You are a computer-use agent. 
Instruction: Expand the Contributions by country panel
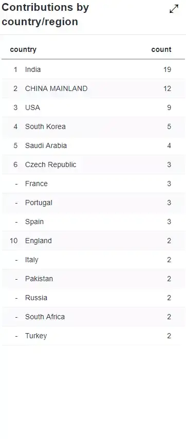tap(174, 9)
